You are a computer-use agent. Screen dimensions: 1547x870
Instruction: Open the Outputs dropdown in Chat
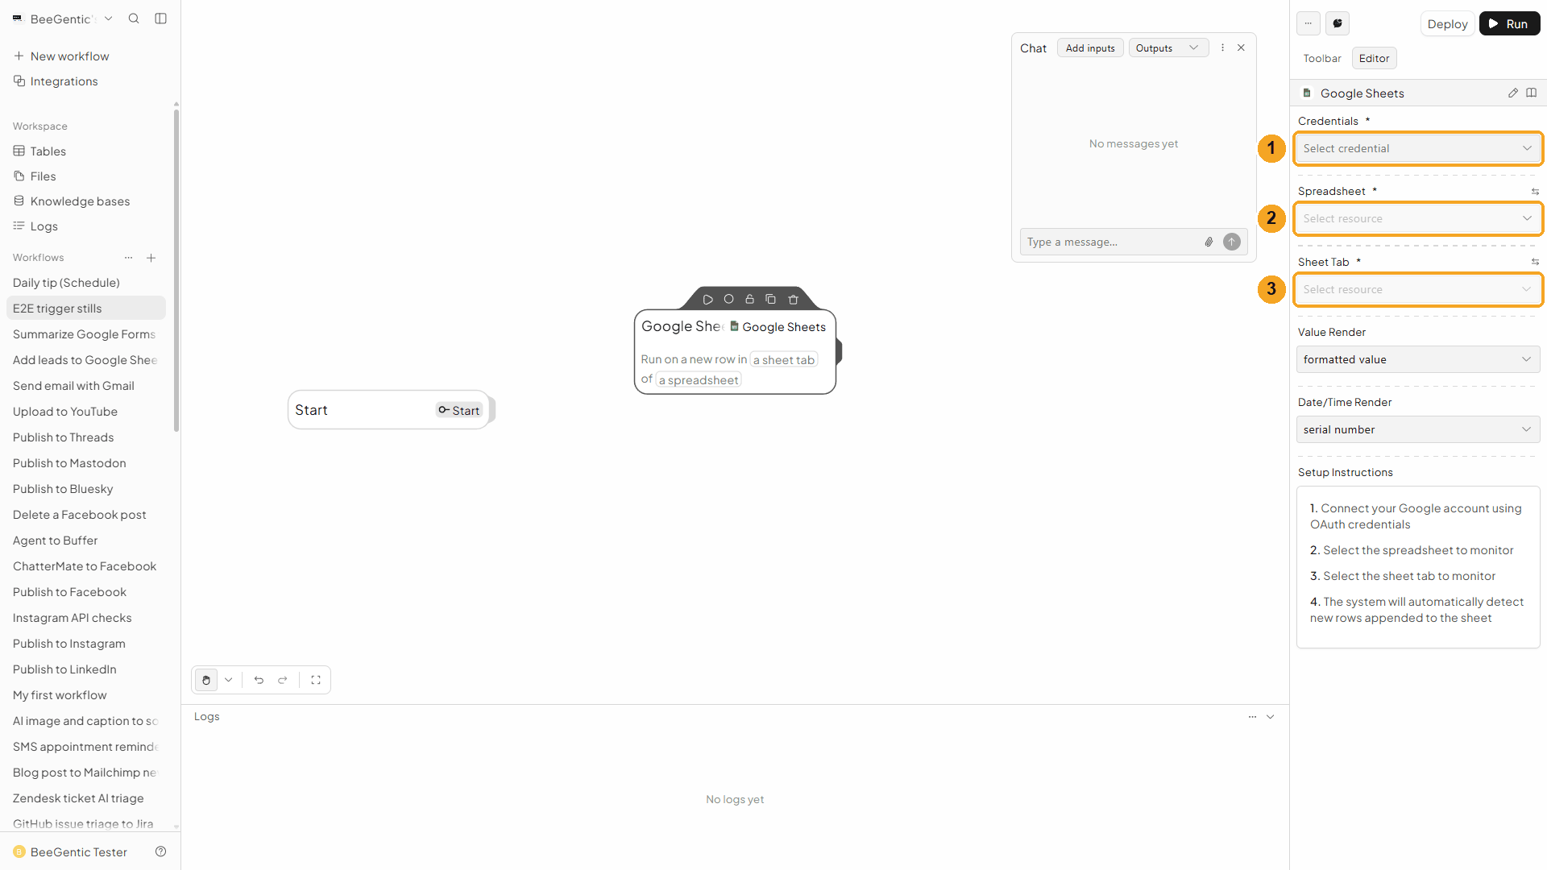(x=1168, y=48)
